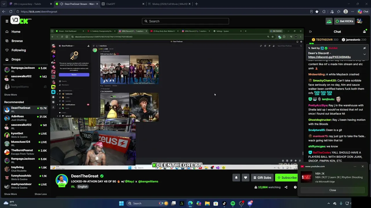Toggle the favorite star for this page
This screenshot has height=208, width=371.
pos(317,12)
